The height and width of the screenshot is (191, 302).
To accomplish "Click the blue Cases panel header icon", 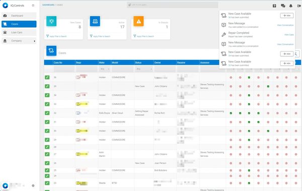I will (51, 50).
